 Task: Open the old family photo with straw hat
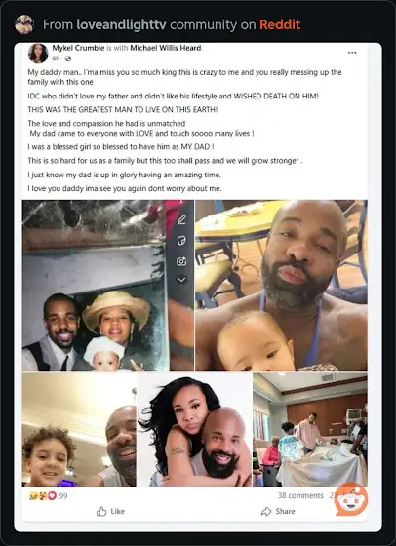pyautogui.click(x=96, y=286)
